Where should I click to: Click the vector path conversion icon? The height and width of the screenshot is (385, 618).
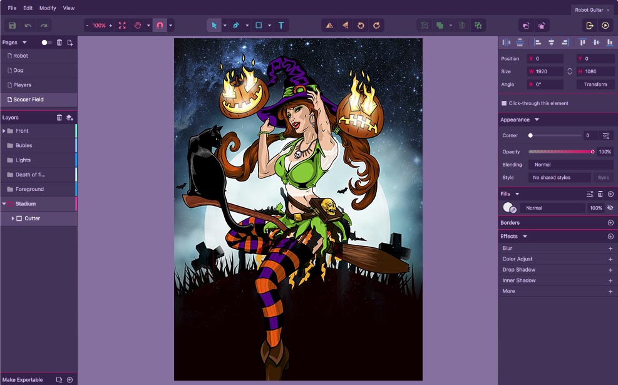(x=478, y=26)
